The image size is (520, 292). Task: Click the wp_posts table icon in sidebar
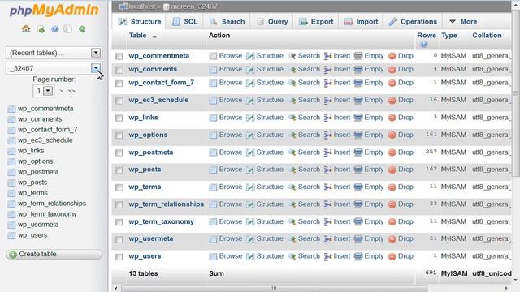(11, 182)
